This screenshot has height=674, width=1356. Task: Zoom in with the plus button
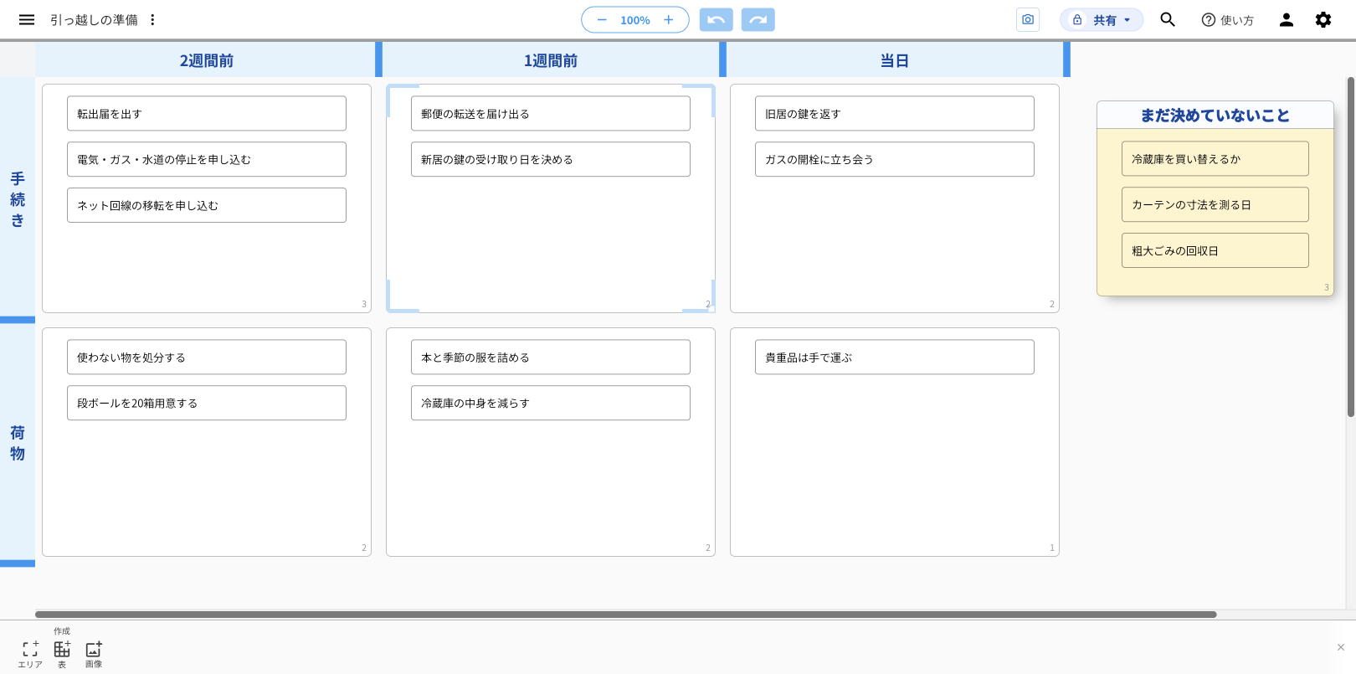(668, 19)
